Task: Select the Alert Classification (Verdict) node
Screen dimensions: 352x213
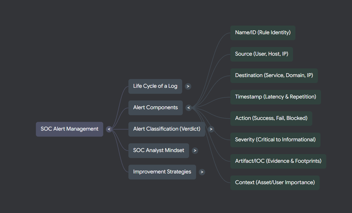Action: point(167,129)
